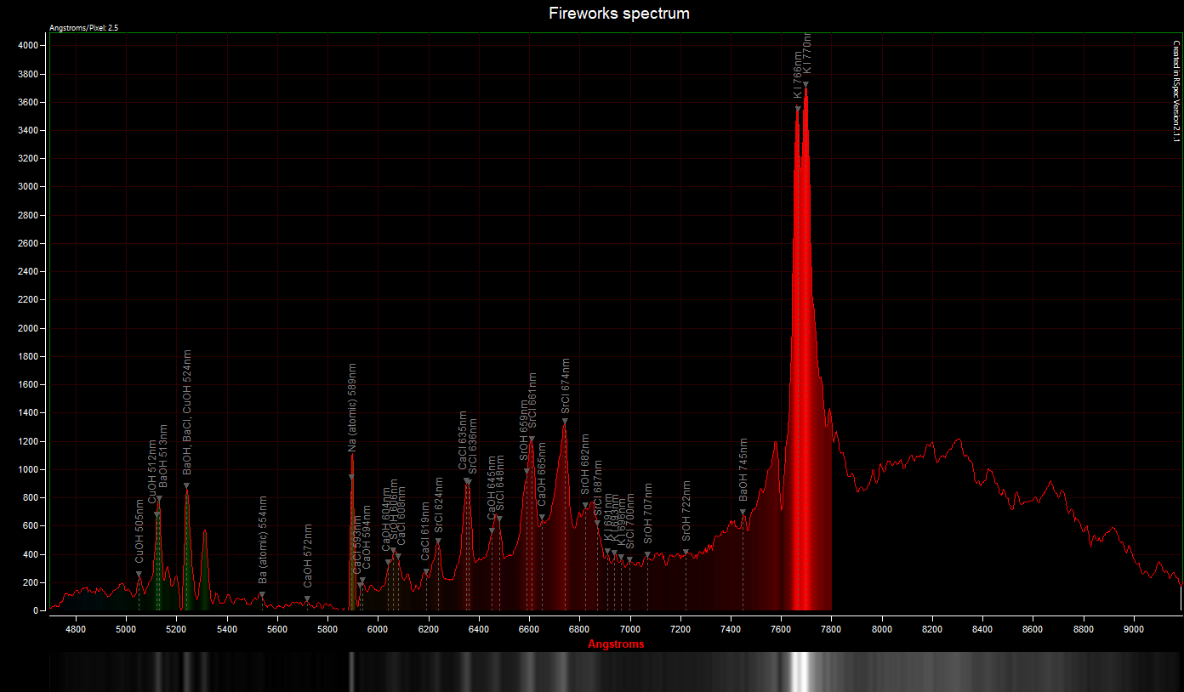This screenshot has height=692, width=1184.
Task: Click the '7400' x-axis tick value
Action: tap(731, 629)
